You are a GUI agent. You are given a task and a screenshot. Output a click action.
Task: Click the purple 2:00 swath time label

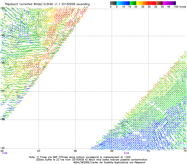(5, 153)
